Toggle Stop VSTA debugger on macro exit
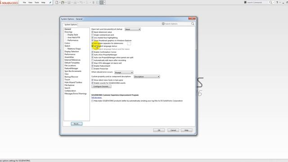 (92, 63)
